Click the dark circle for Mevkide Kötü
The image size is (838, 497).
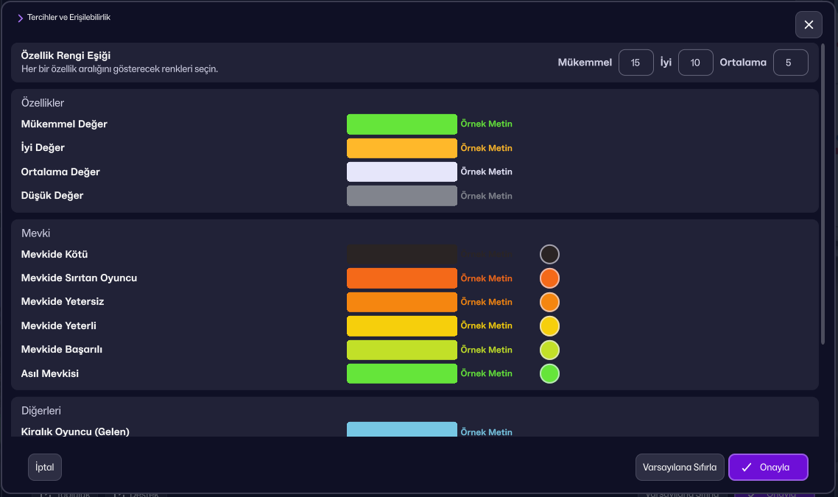(x=549, y=254)
